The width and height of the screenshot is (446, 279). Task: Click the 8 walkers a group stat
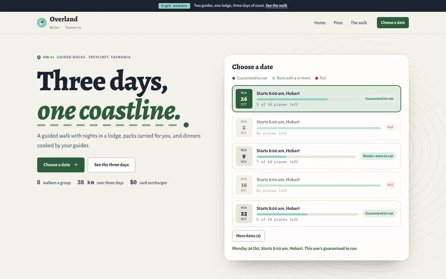54,182
